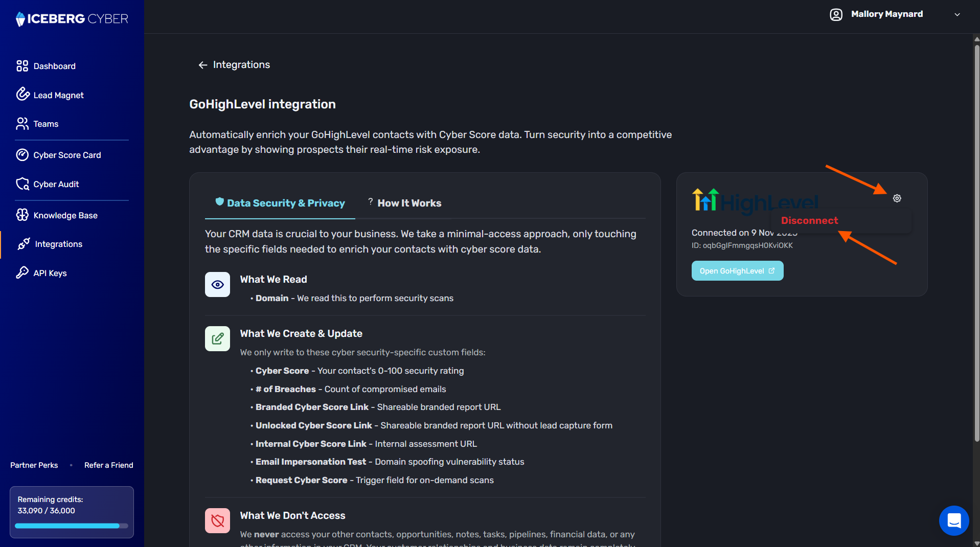Viewport: 980px width, 547px height.
Task: Click the Remaining credits card
Action: 72,512
